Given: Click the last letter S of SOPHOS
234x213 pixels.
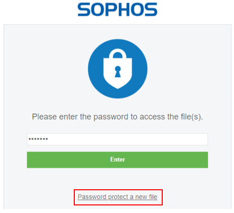Looking at the screenshot, I should click(x=151, y=10).
